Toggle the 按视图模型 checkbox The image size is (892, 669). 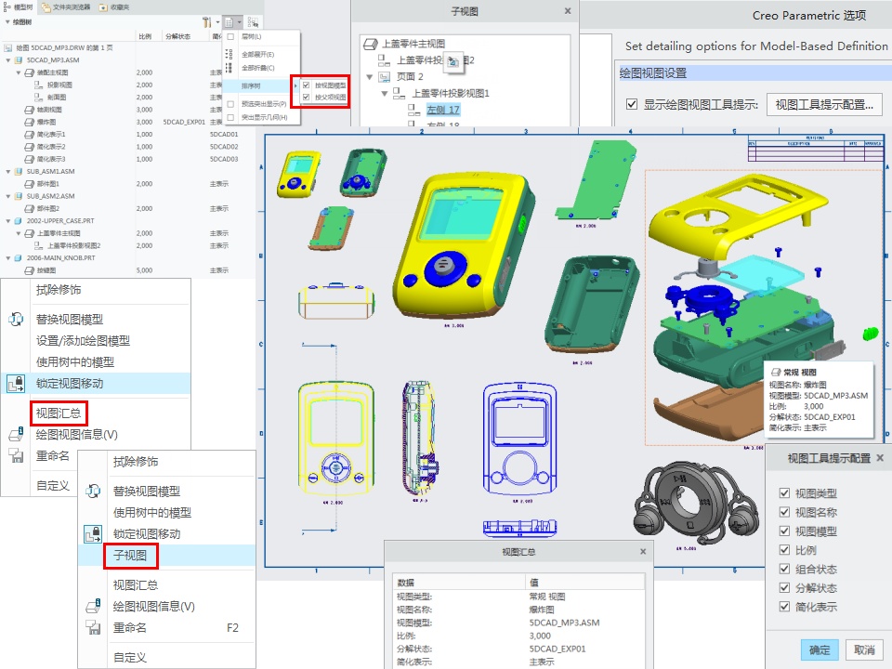pos(306,85)
